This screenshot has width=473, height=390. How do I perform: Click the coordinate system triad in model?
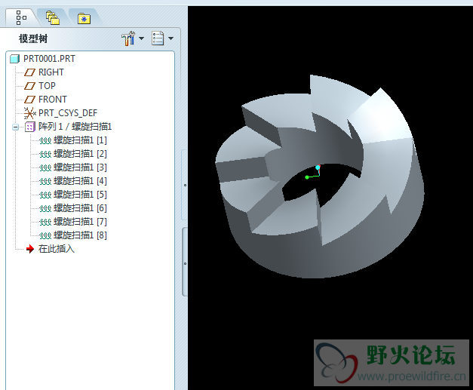click(x=313, y=172)
